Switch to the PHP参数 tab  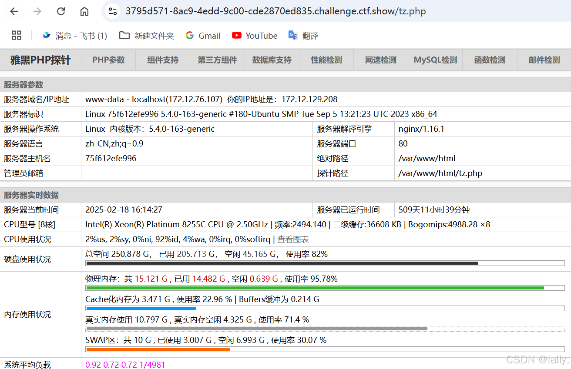click(108, 60)
